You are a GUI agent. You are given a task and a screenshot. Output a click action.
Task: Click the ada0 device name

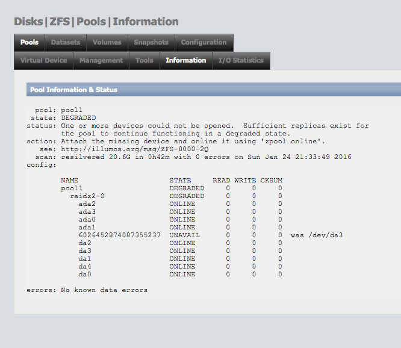coord(87,219)
